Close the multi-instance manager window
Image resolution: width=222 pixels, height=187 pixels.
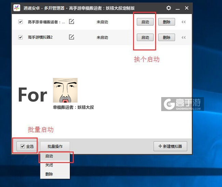click(186, 8)
